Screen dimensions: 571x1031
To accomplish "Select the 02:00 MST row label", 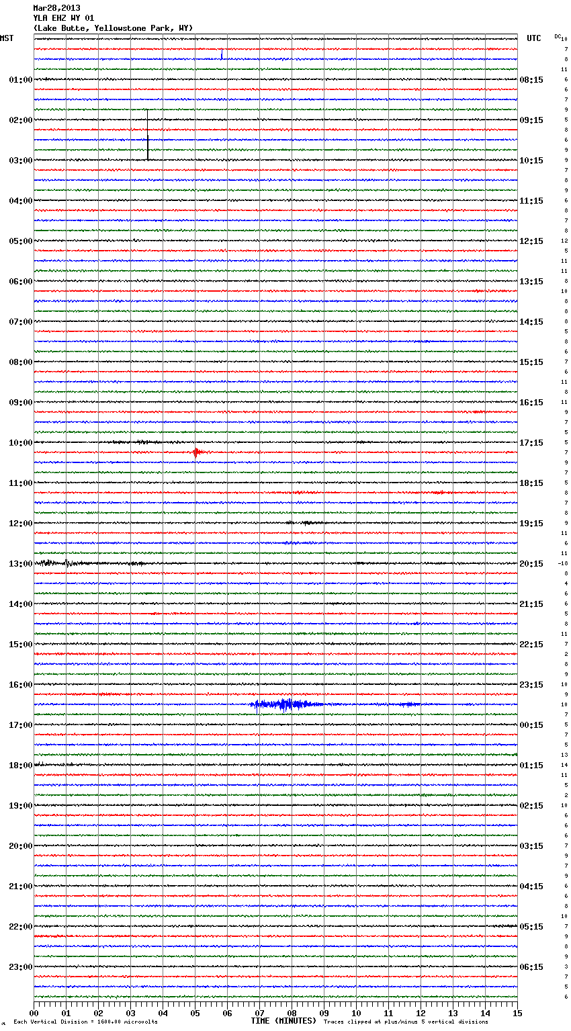I will pyautogui.click(x=20, y=120).
